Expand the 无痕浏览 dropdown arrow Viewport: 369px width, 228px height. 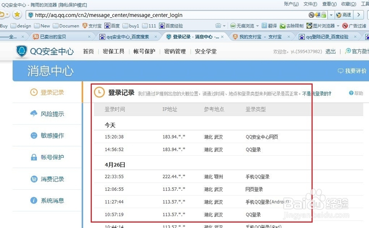click(x=258, y=26)
